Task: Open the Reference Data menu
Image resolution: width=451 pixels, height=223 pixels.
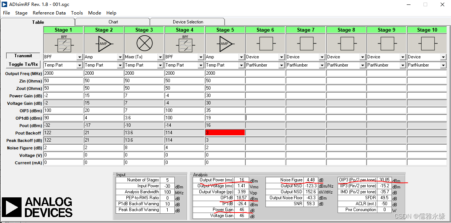Action: (x=49, y=13)
